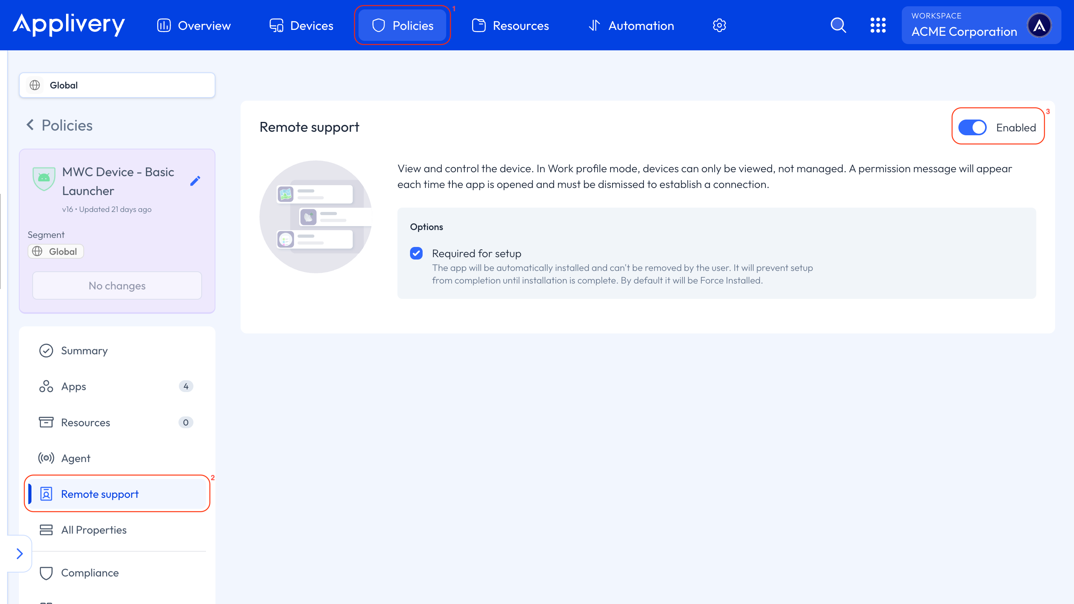The height and width of the screenshot is (604, 1074).
Task: Click the Applivery logo
Action: [x=69, y=25]
